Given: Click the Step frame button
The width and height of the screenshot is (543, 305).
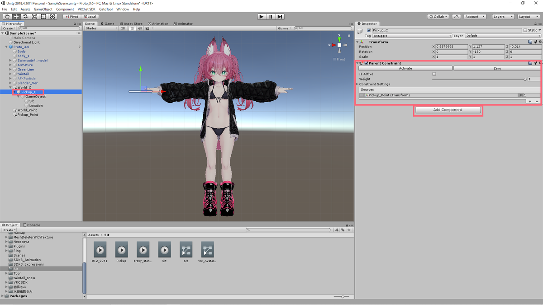Looking at the screenshot, I should 280,17.
